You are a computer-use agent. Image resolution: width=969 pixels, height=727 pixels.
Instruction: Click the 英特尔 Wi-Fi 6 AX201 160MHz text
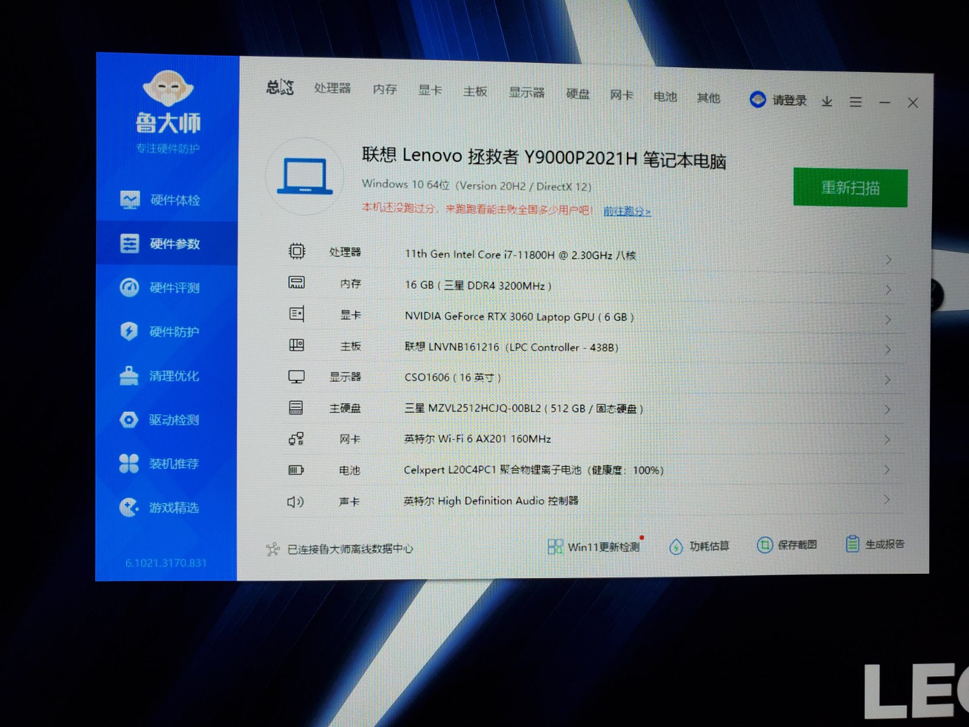pyautogui.click(x=478, y=439)
